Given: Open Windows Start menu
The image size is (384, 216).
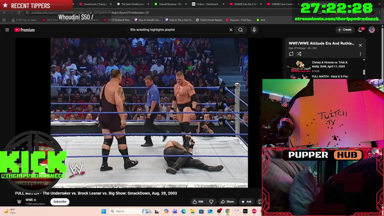Looking at the screenshot, I should coord(103,211).
